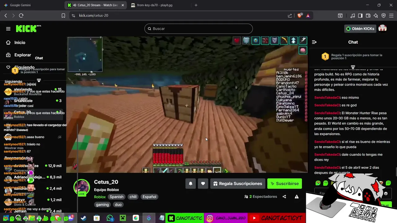This screenshot has height=223, width=397.
Task: Click Mostrar más in sidebar
Action: [14, 148]
